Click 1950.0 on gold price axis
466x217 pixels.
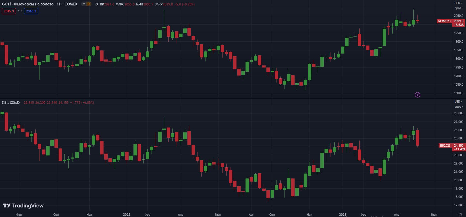459,33
